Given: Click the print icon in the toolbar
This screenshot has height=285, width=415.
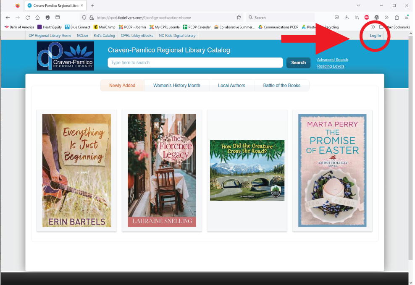Looking at the screenshot, I should coord(47,18).
